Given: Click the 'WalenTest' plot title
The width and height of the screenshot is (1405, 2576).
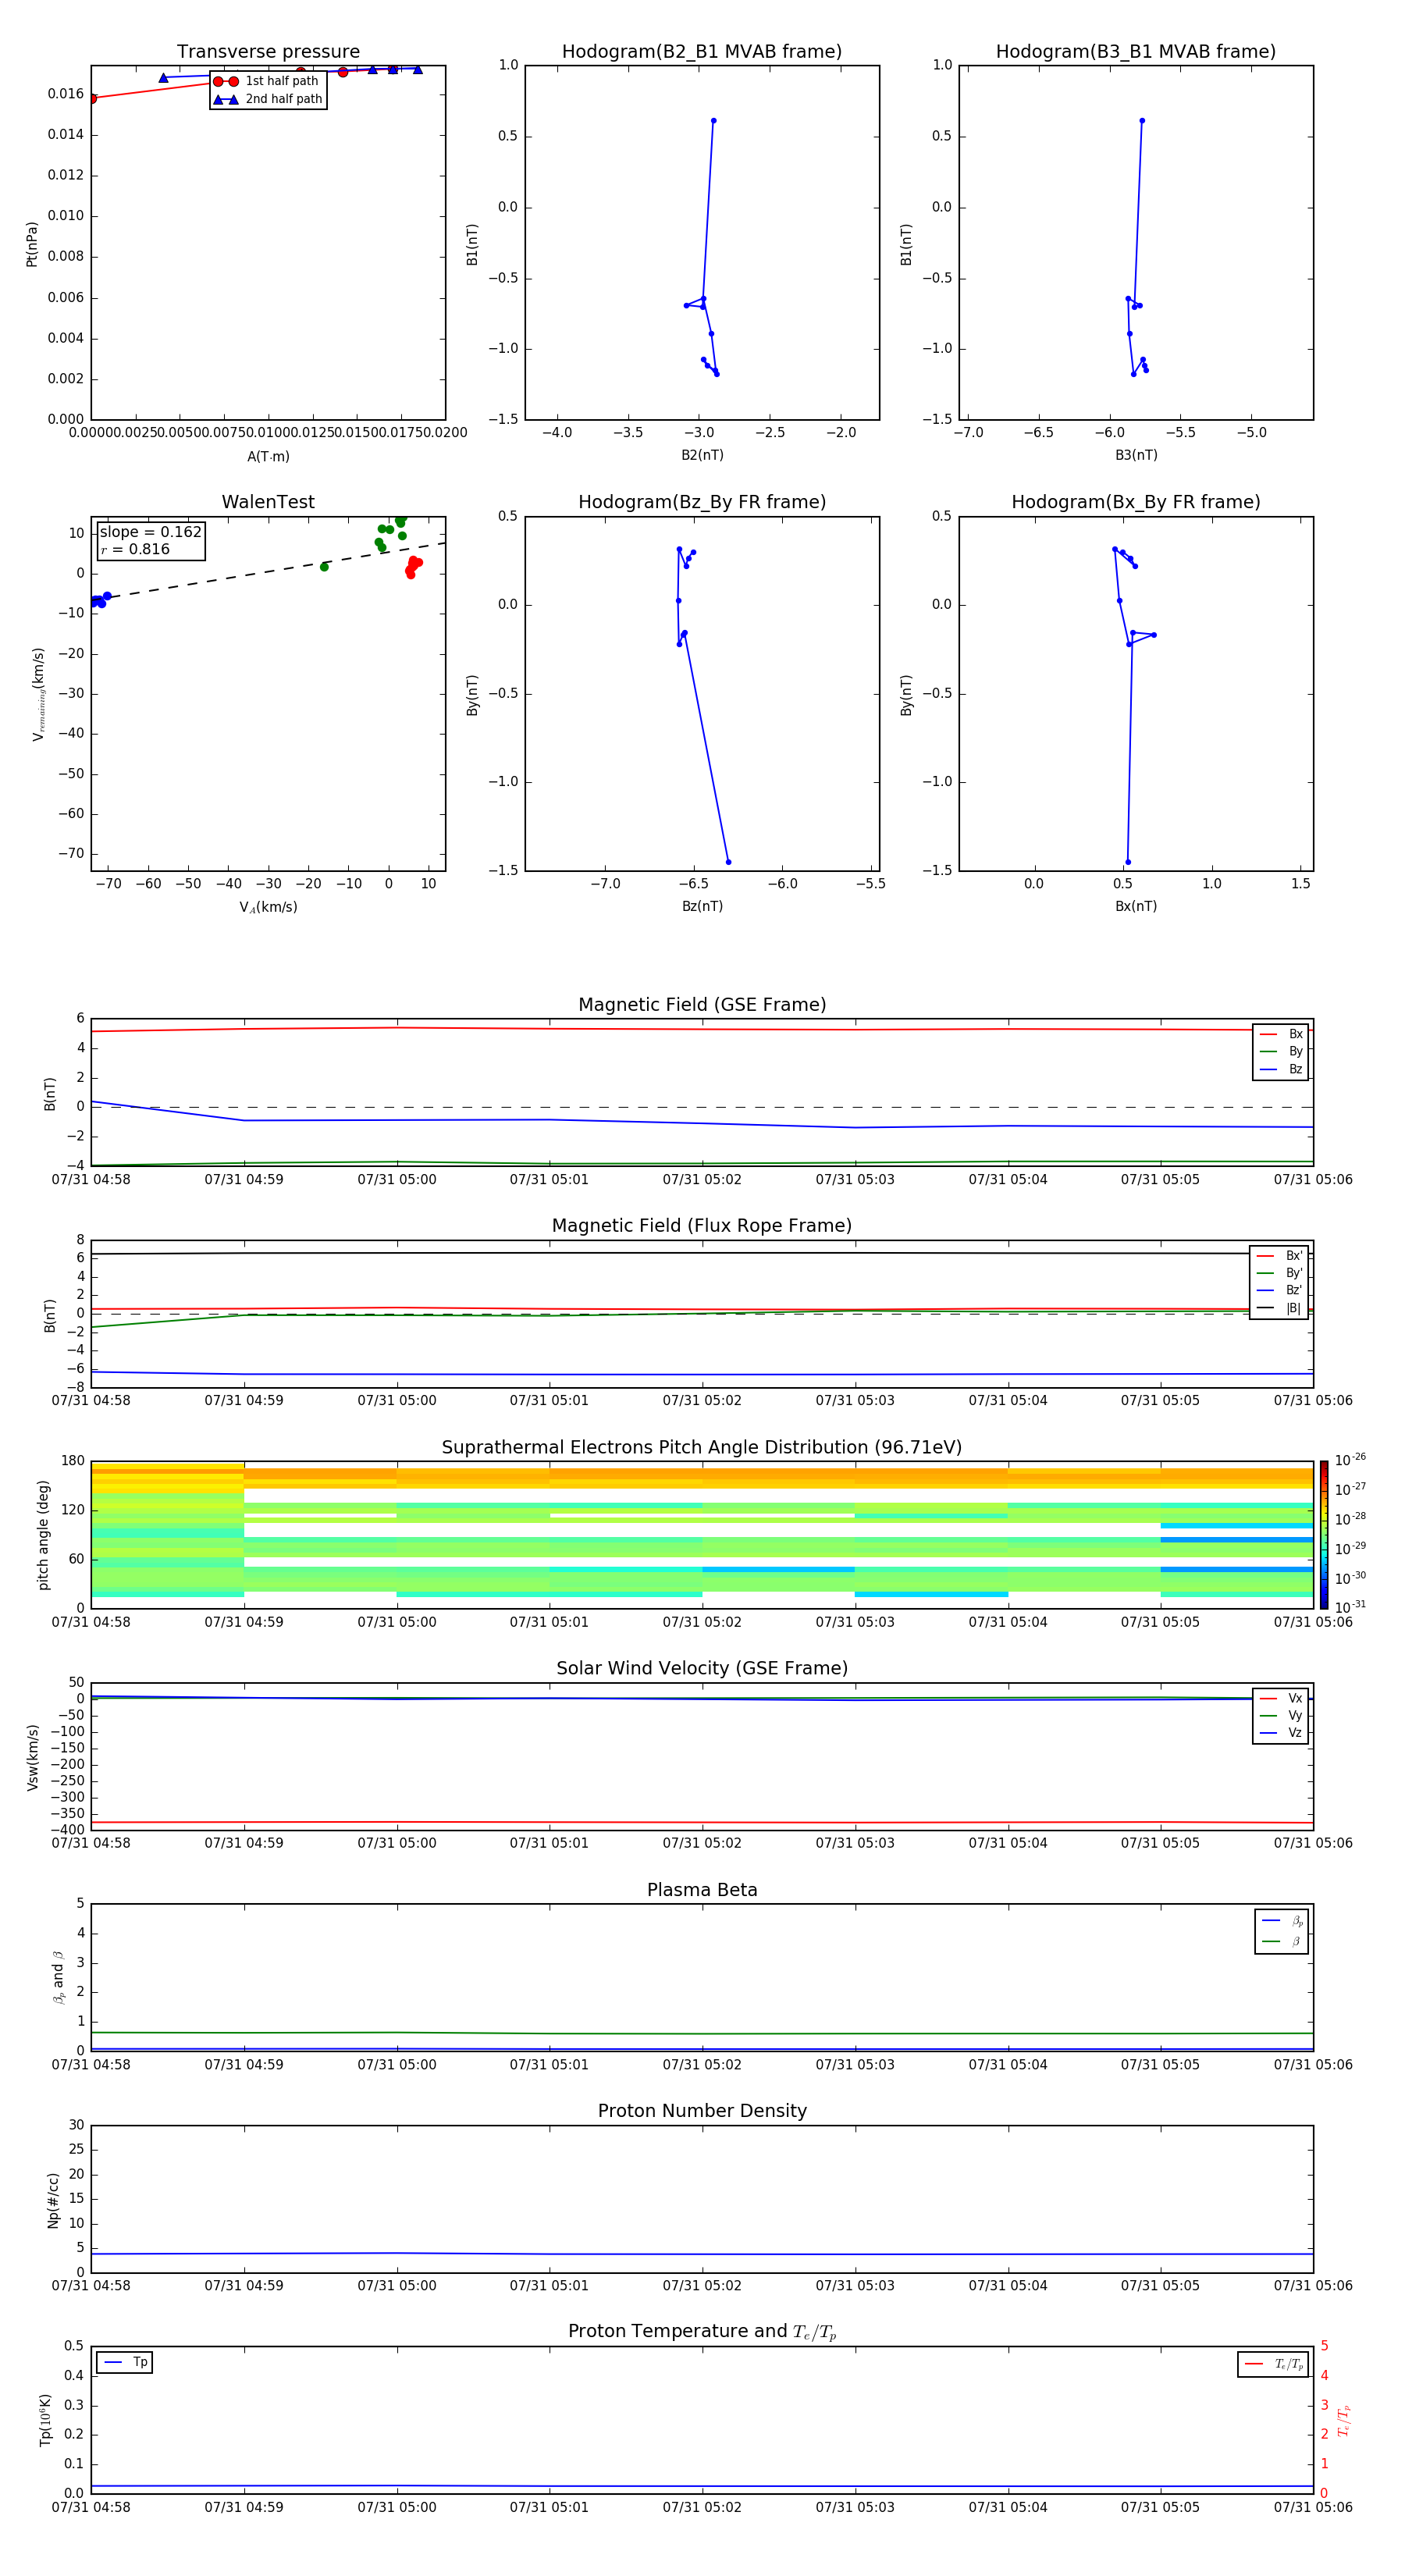Looking at the screenshot, I should point(268,502).
